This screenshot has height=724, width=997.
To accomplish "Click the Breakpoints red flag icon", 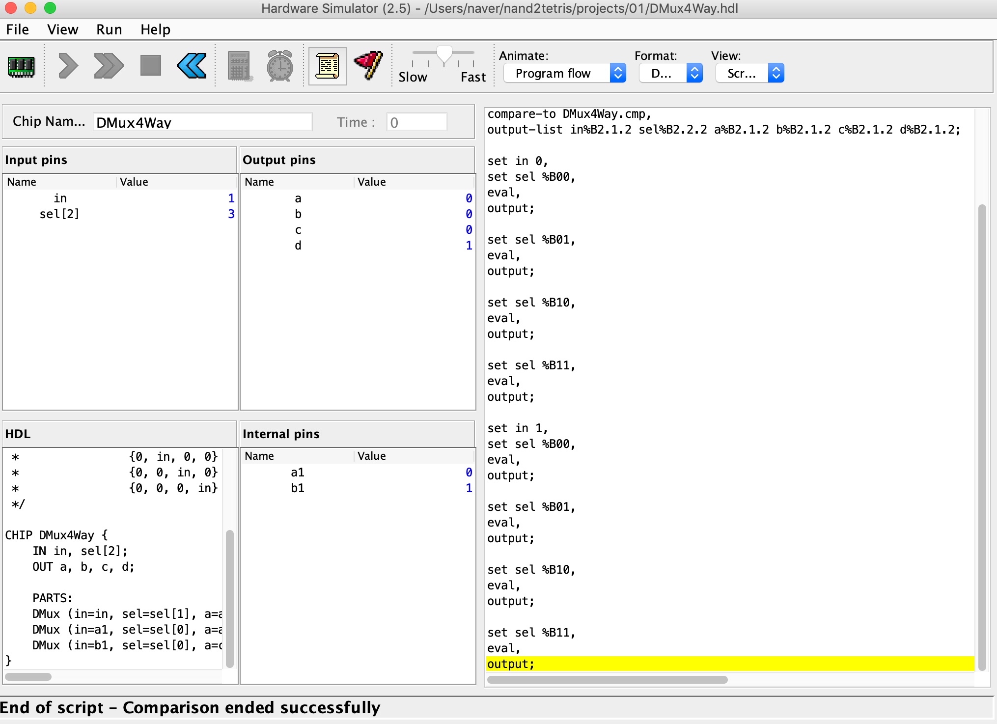I will (x=368, y=66).
